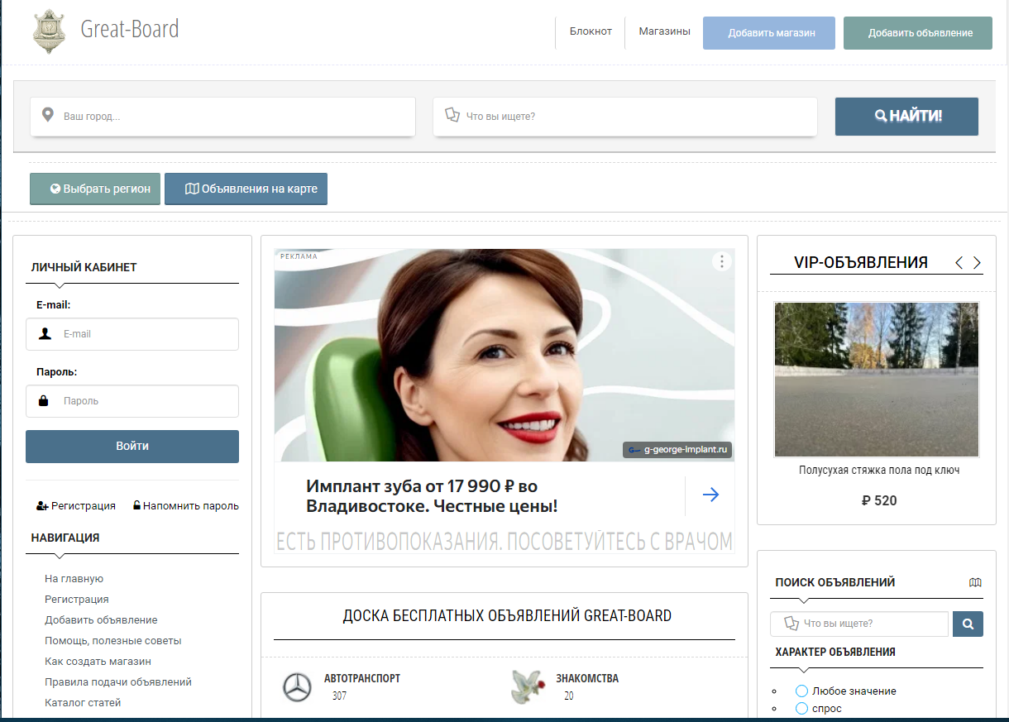Click the Регистрация link under login
This screenshot has width=1009, height=722.
[x=76, y=505]
